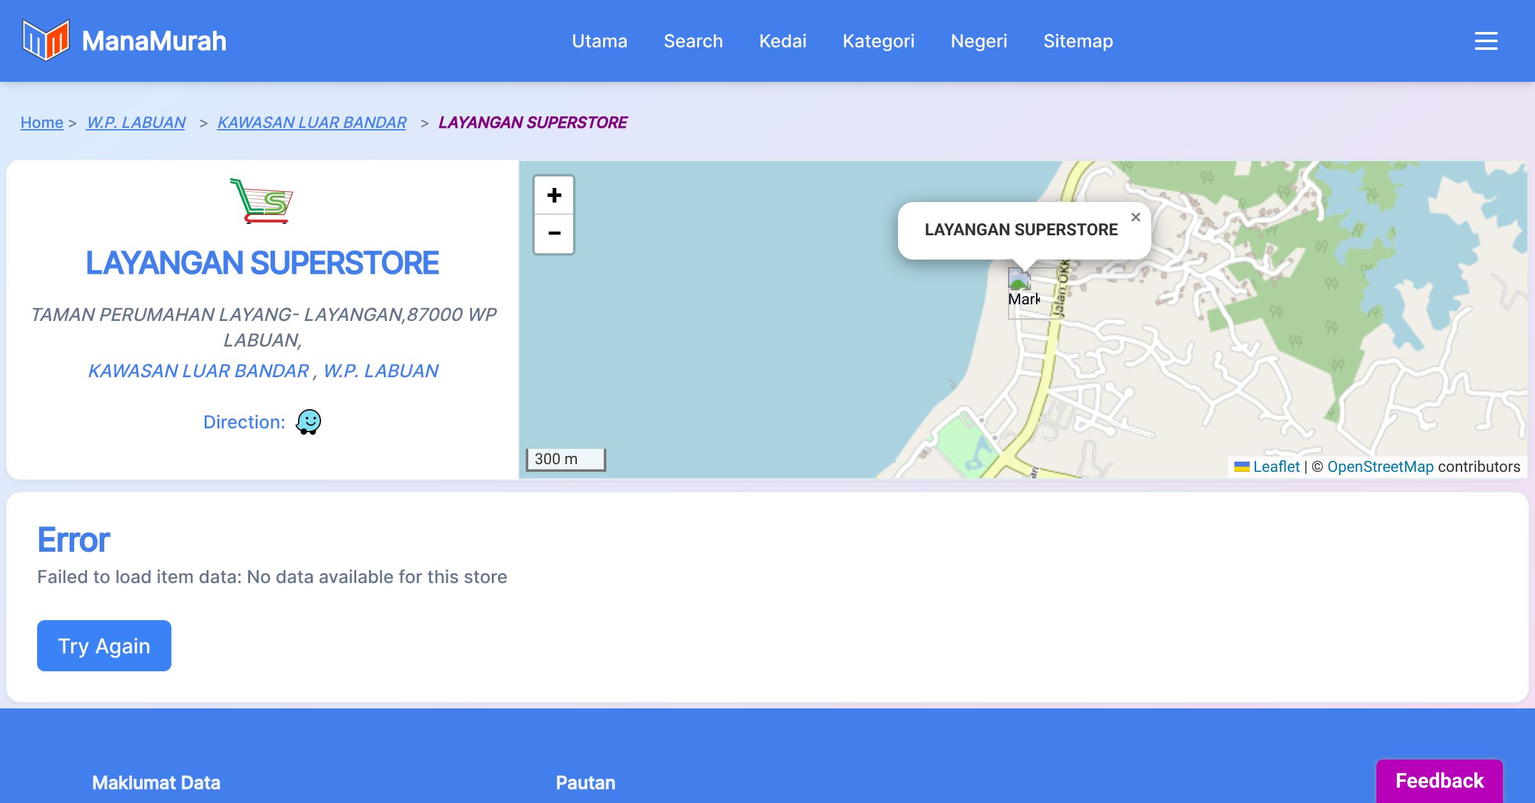Image resolution: width=1535 pixels, height=803 pixels.
Task: Zoom in on the map
Action: pyautogui.click(x=554, y=195)
